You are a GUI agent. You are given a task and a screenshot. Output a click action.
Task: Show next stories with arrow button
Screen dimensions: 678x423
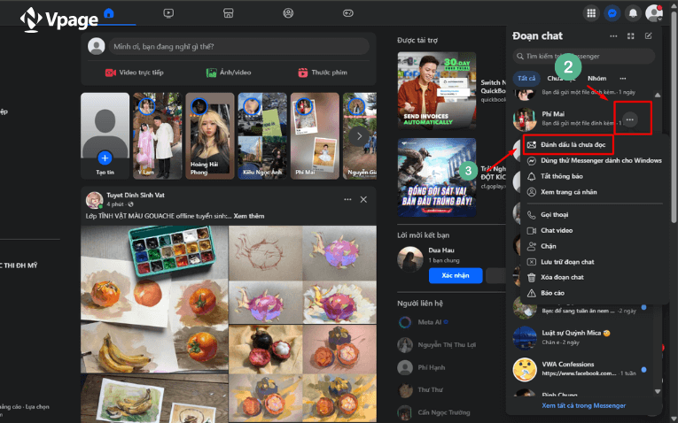coord(359,136)
